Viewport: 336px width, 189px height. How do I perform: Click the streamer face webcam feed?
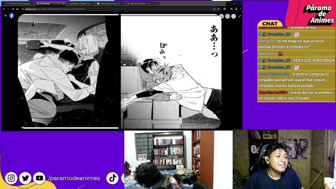pos(284,159)
